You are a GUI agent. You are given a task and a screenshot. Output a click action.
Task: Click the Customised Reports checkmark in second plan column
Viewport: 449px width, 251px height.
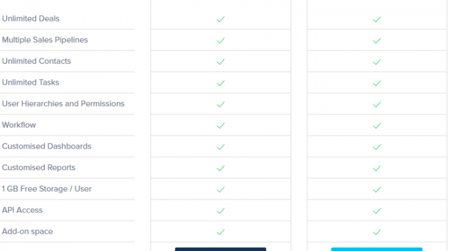point(377,168)
